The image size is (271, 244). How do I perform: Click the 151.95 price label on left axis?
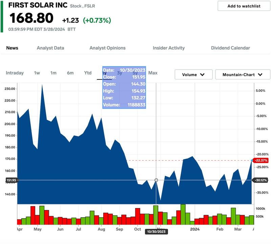pyautogui.click(x=11, y=180)
